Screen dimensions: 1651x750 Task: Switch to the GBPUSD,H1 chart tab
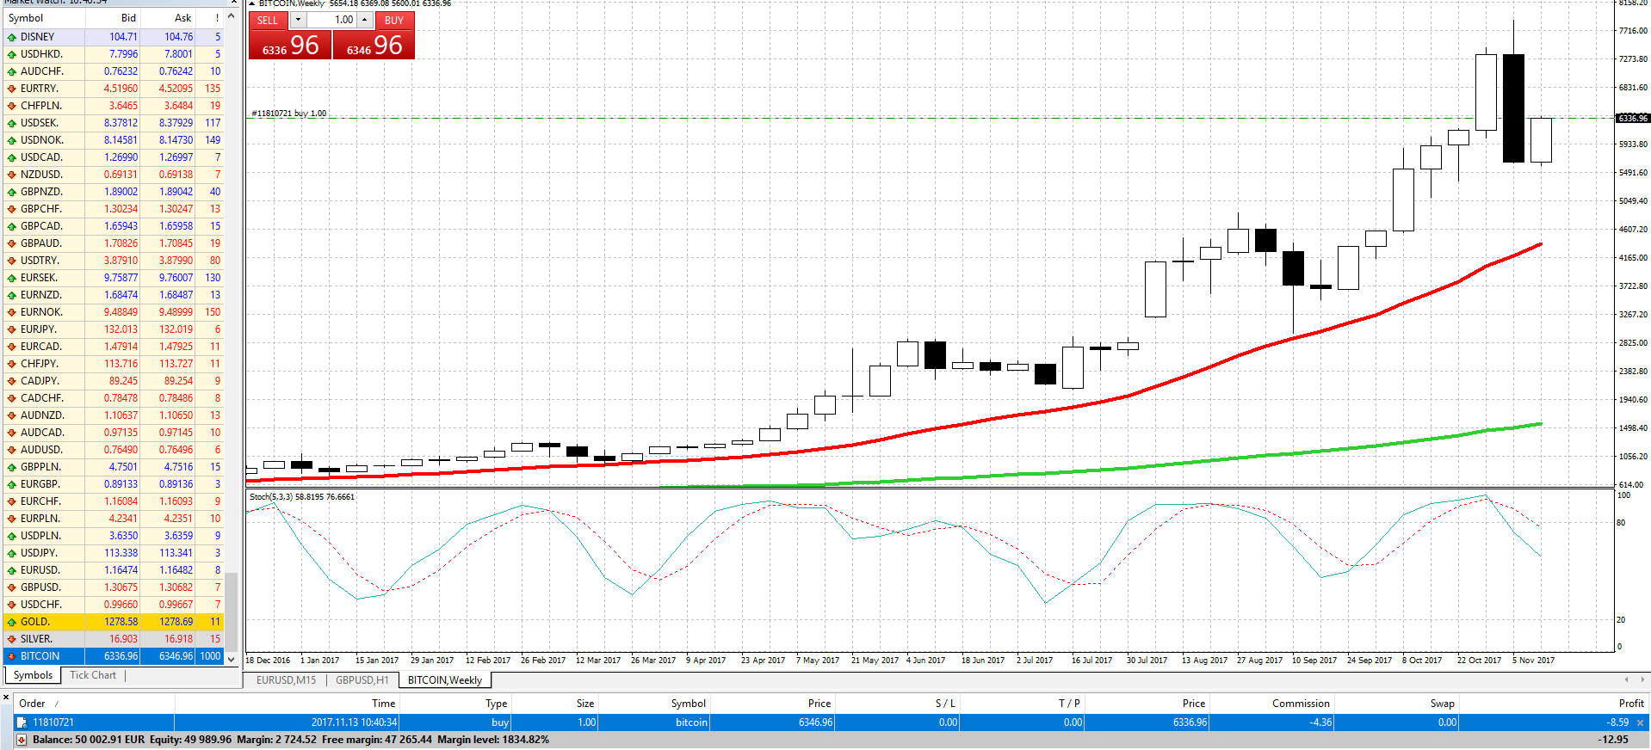362,680
